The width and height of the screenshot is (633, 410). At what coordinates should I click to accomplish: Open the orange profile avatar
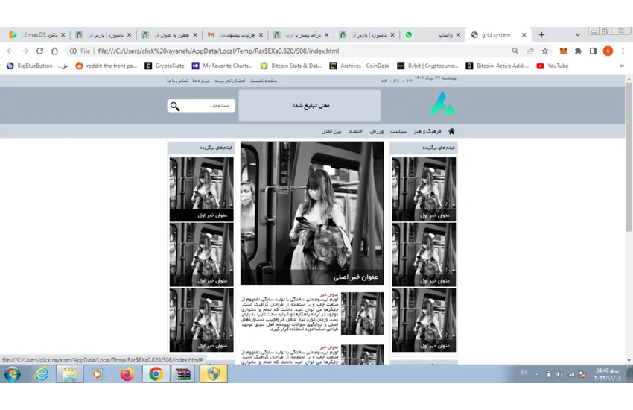pyautogui.click(x=608, y=51)
